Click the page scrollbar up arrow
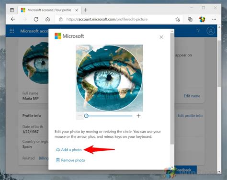 [219, 27]
